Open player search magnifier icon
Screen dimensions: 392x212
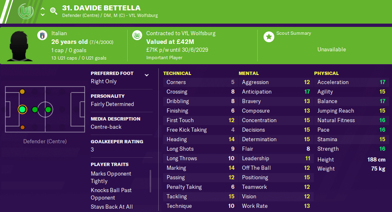[53, 11]
